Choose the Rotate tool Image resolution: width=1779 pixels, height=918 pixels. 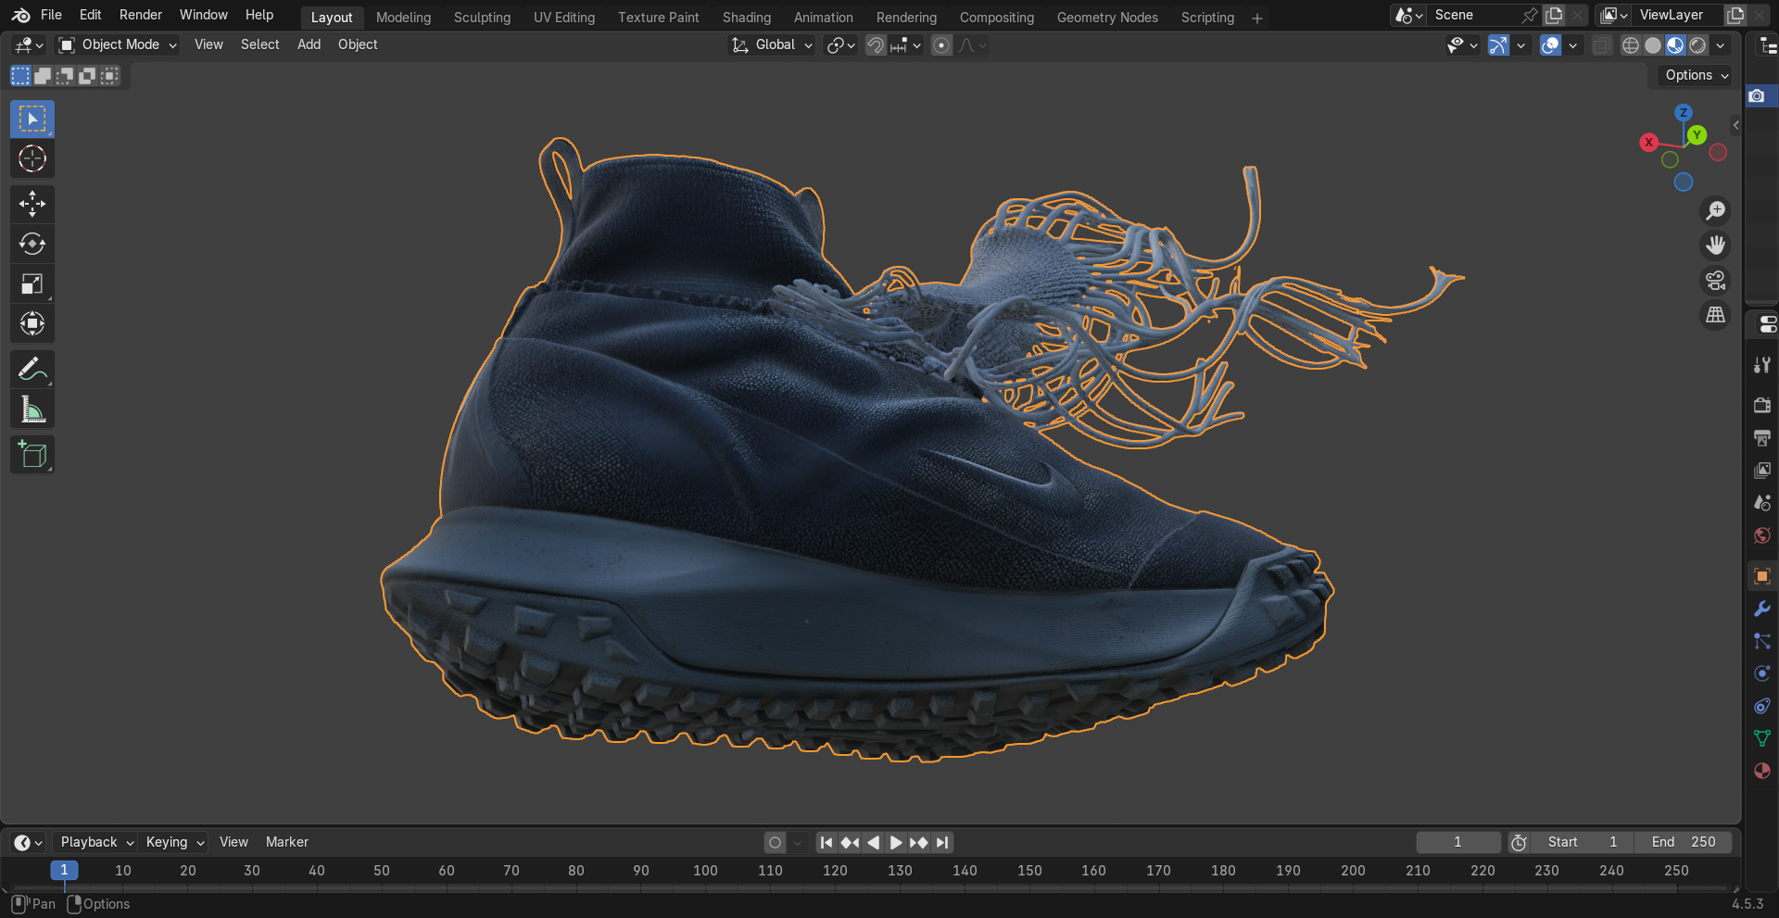pyautogui.click(x=32, y=244)
